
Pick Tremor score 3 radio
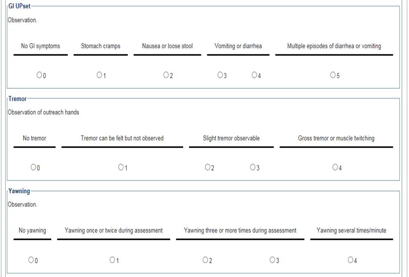[253, 167]
